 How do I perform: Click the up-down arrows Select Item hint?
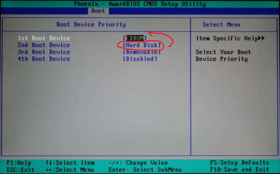click(70, 163)
